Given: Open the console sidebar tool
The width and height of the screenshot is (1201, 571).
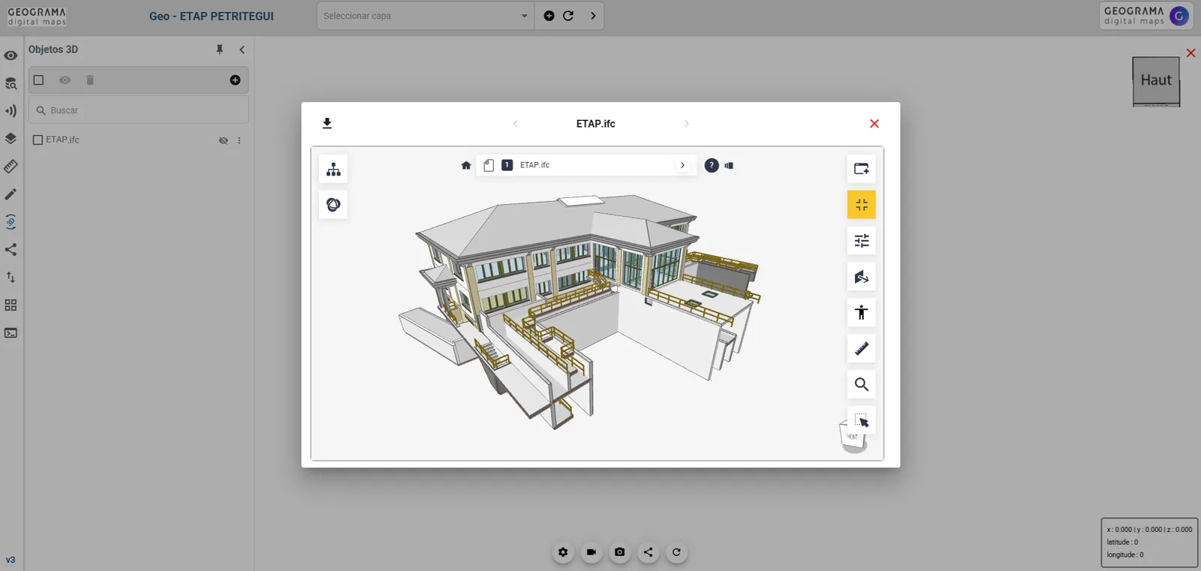Looking at the screenshot, I should click(x=11, y=333).
